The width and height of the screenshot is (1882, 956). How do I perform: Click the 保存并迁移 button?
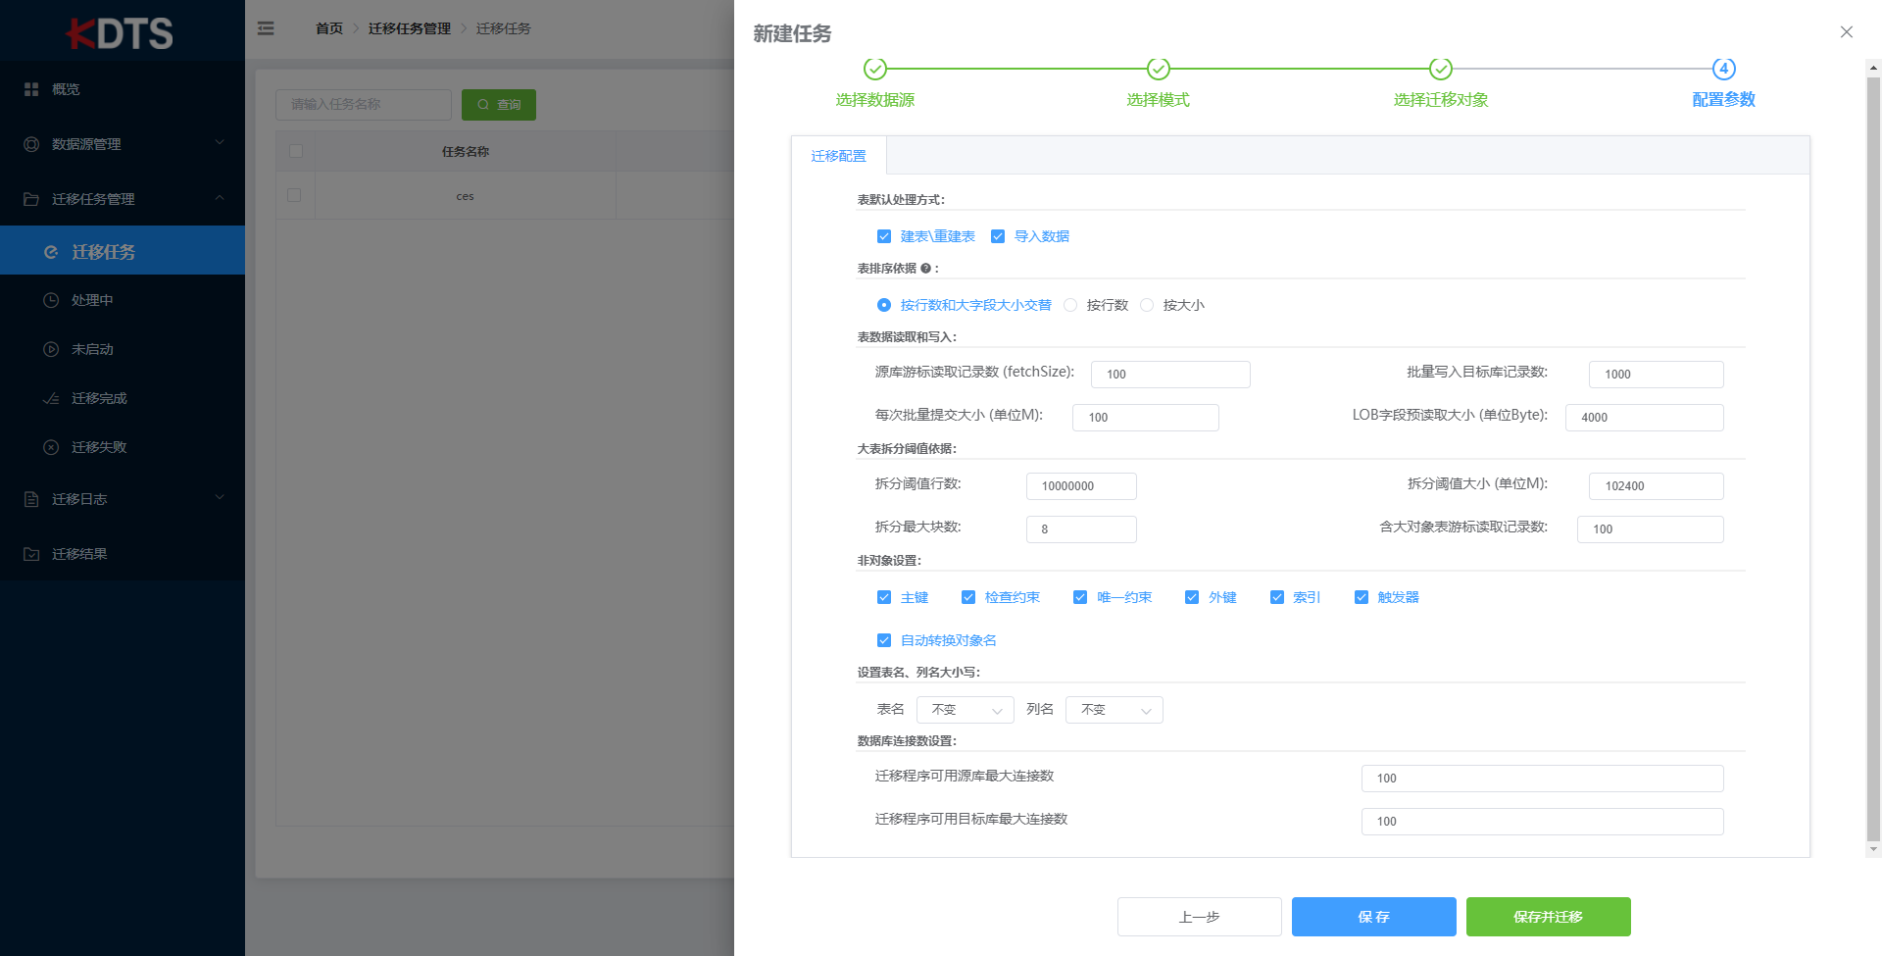coord(1547,916)
